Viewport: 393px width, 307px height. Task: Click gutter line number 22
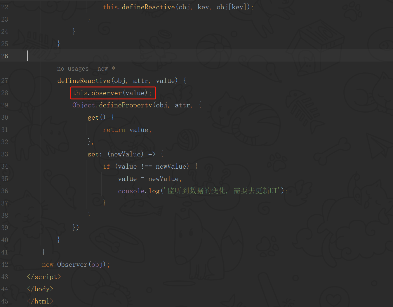[x=5, y=7]
